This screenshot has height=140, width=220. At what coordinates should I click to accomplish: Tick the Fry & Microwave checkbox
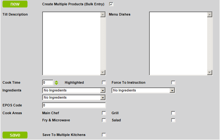click(x=104, y=120)
